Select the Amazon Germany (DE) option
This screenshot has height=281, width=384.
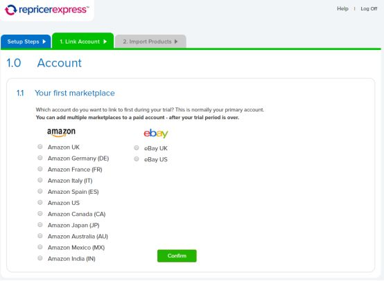pos(40,158)
